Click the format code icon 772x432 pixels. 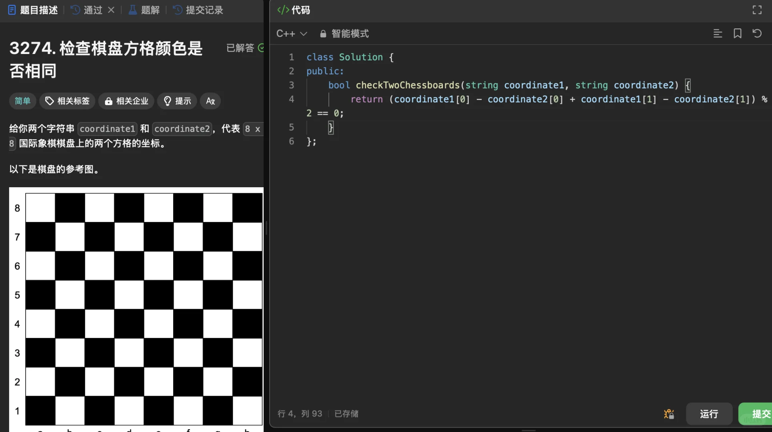(x=718, y=34)
